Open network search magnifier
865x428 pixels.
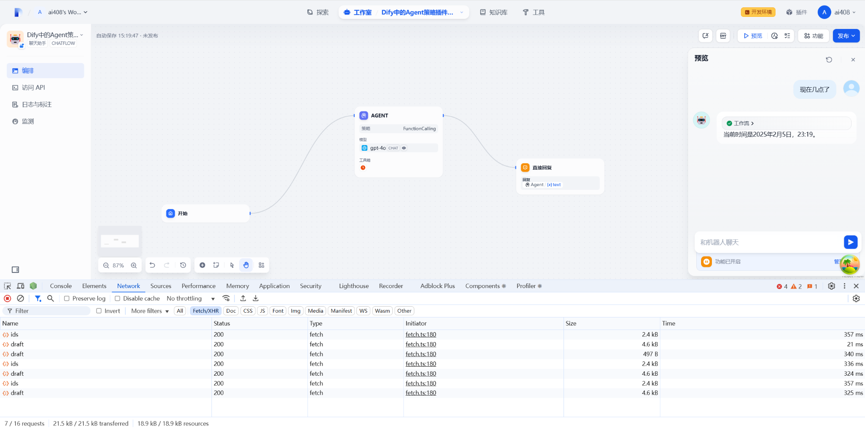pos(51,298)
